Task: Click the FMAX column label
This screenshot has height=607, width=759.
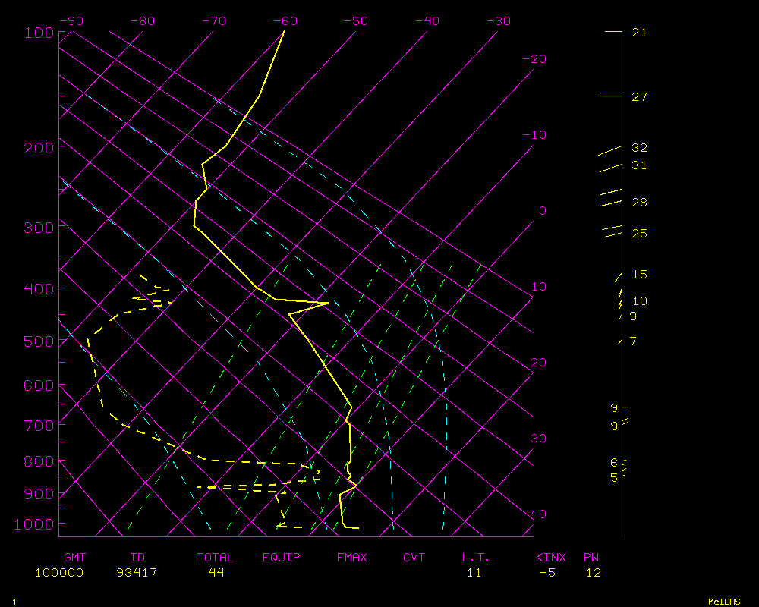Action: pyautogui.click(x=351, y=558)
